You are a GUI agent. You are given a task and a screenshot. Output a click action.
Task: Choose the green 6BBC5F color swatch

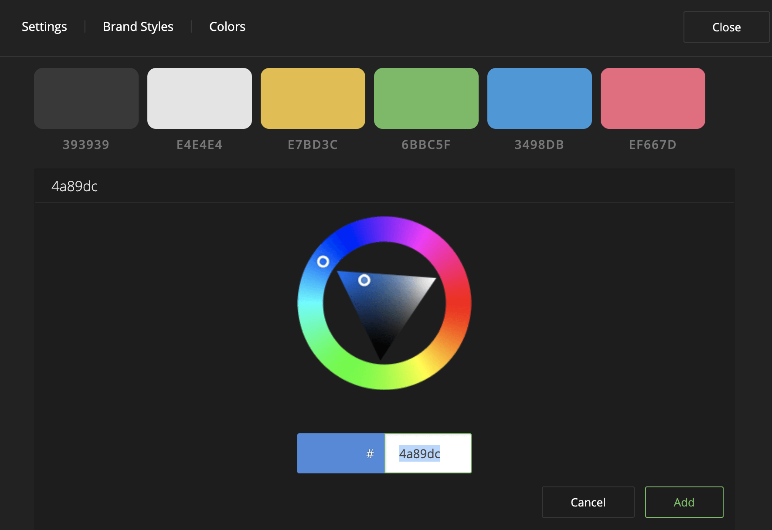[426, 98]
